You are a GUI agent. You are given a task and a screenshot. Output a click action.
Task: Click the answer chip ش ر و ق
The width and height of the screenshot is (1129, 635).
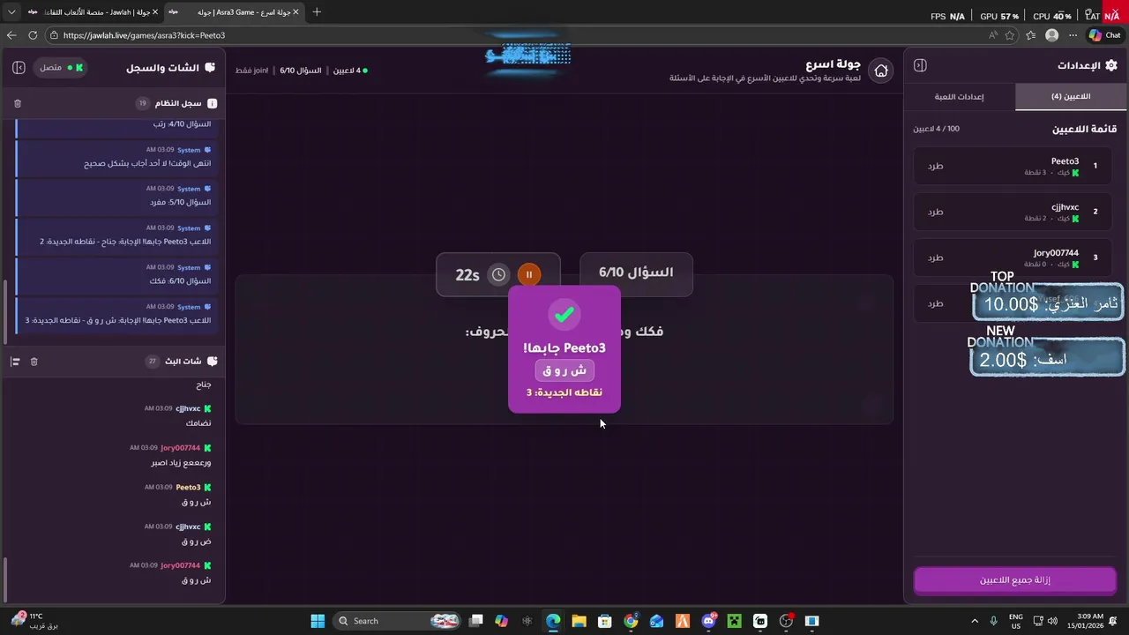(x=564, y=370)
